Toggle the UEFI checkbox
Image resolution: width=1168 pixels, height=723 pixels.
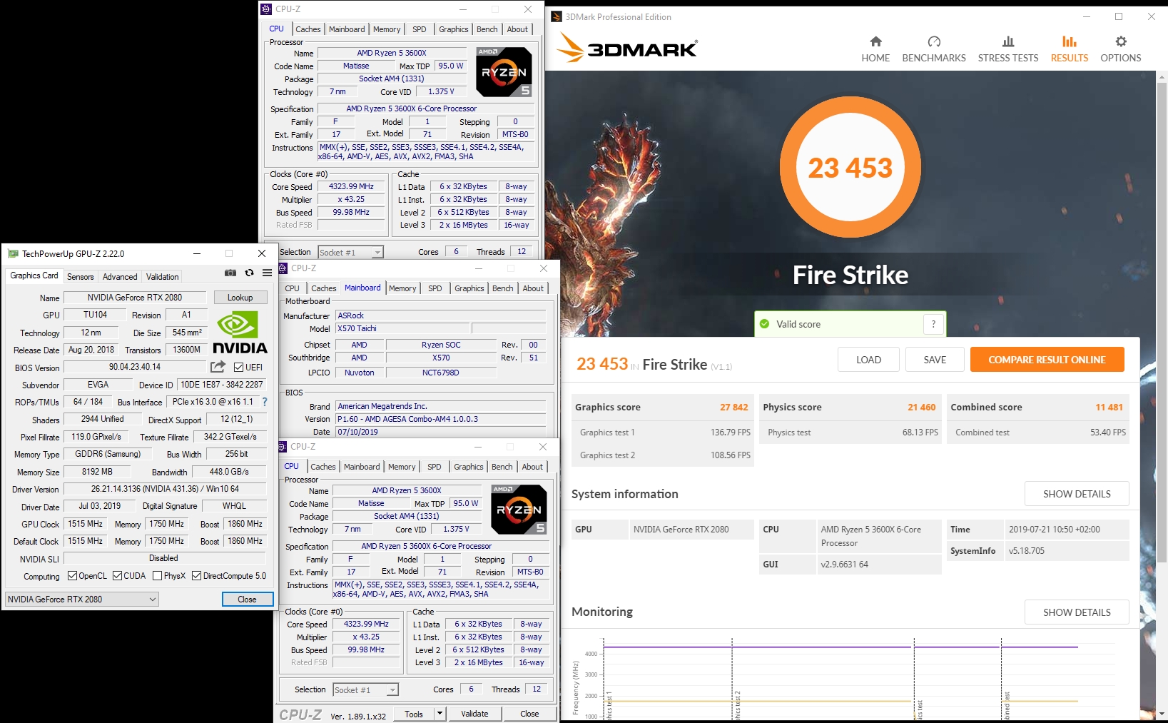tap(239, 368)
